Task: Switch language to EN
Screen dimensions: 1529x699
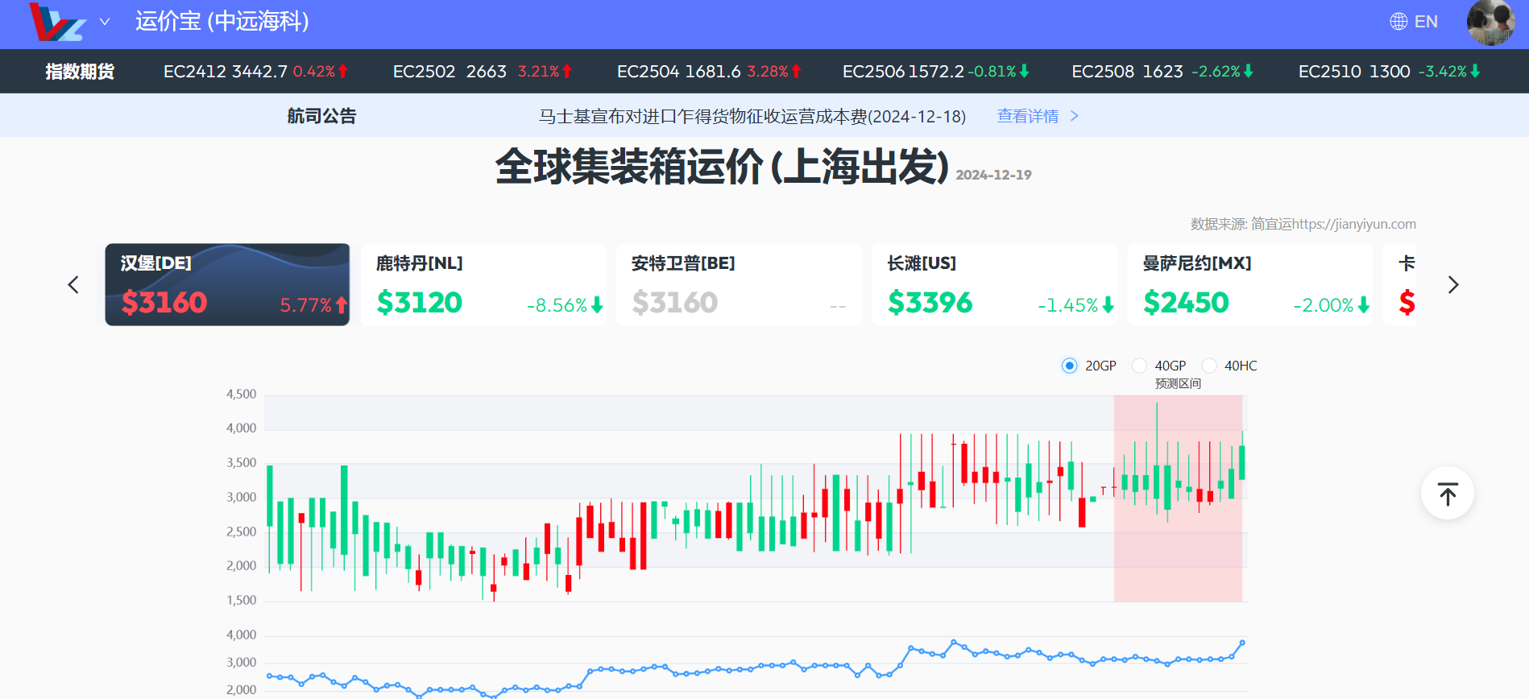Action: point(1426,22)
